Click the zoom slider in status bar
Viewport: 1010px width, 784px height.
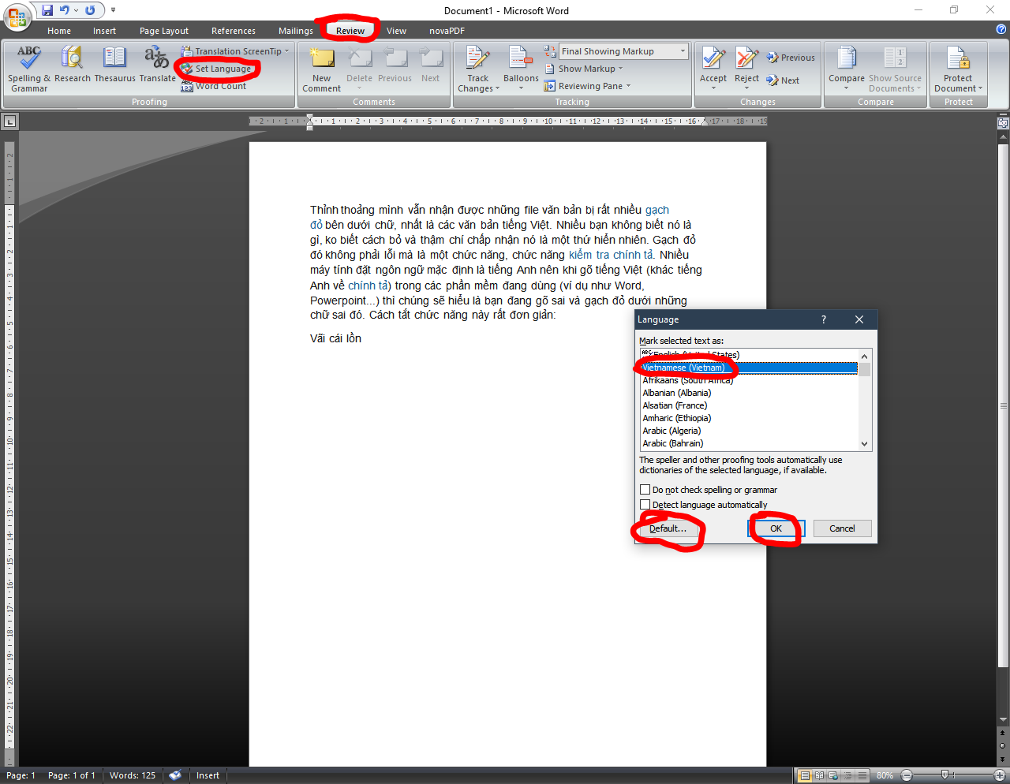coord(945,775)
